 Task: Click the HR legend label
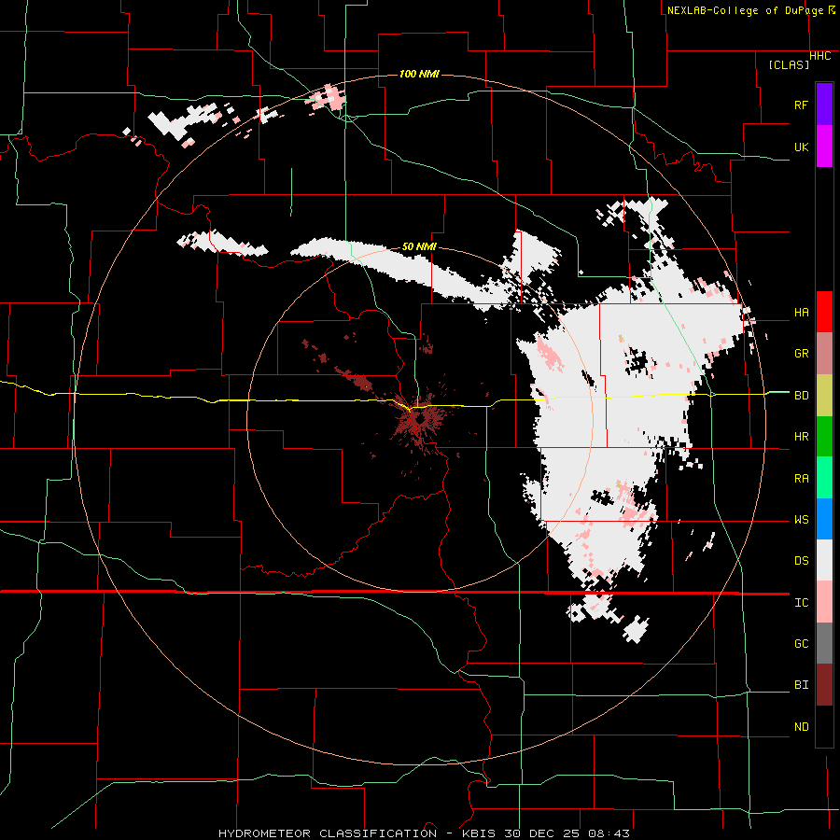(x=801, y=437)
